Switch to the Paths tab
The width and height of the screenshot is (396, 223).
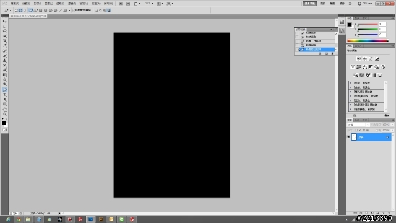coord(364,120)
